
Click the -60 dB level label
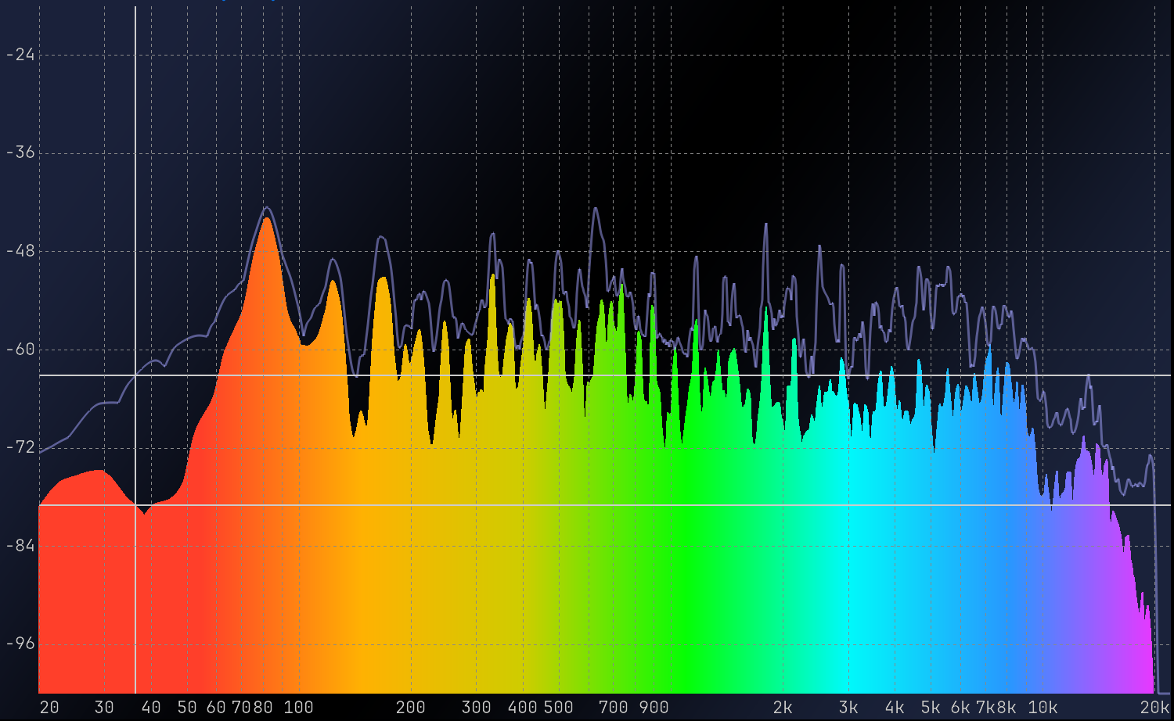tap(20, 350)
